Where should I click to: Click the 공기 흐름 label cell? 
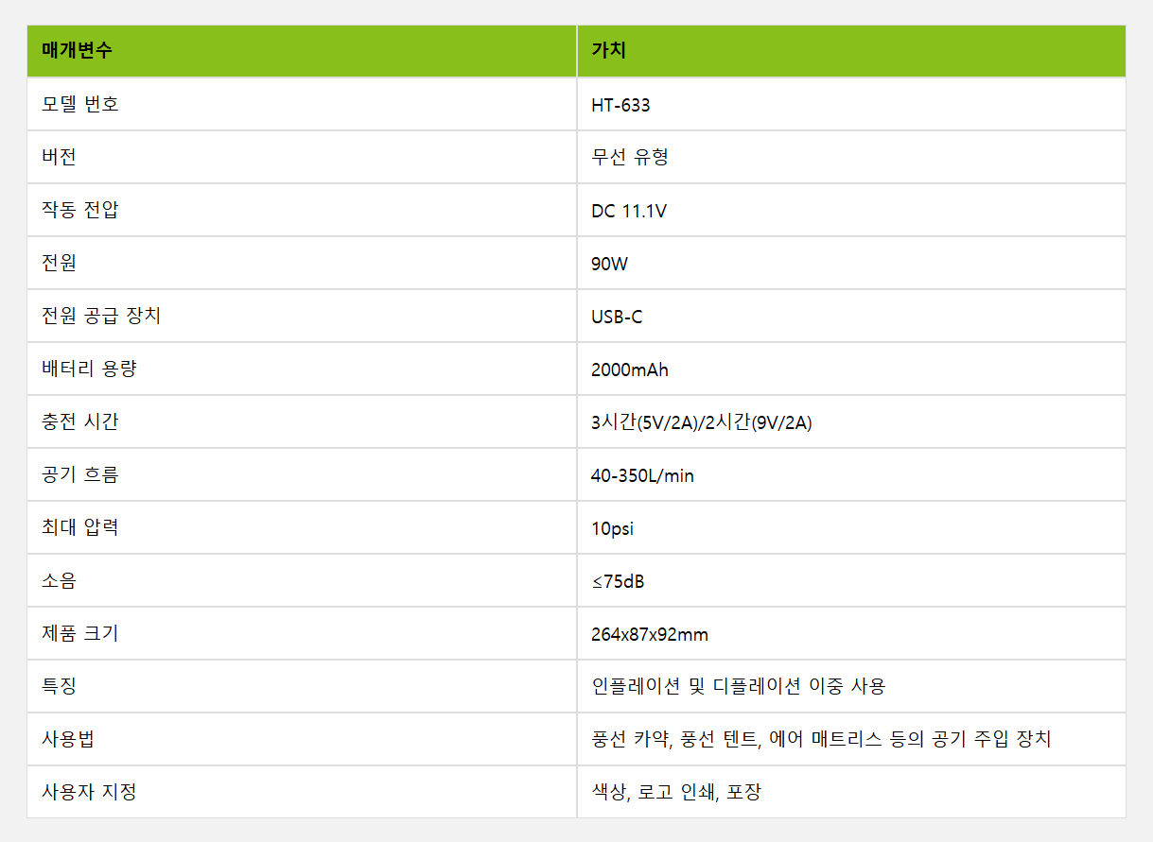(x=80, y=474)
